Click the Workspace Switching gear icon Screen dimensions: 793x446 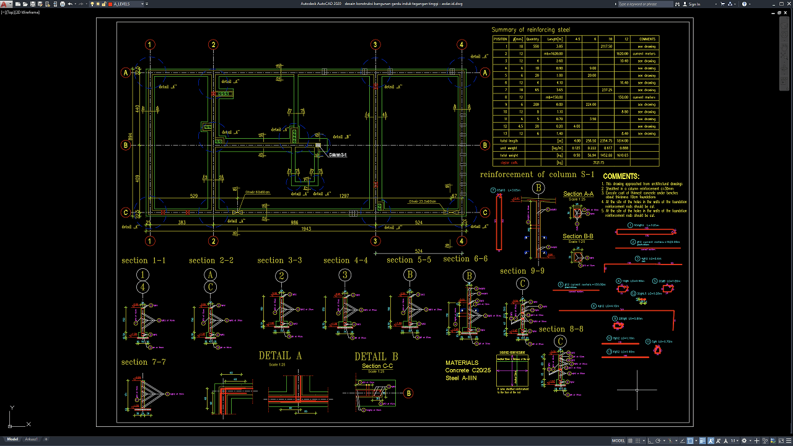click(744, 440)
